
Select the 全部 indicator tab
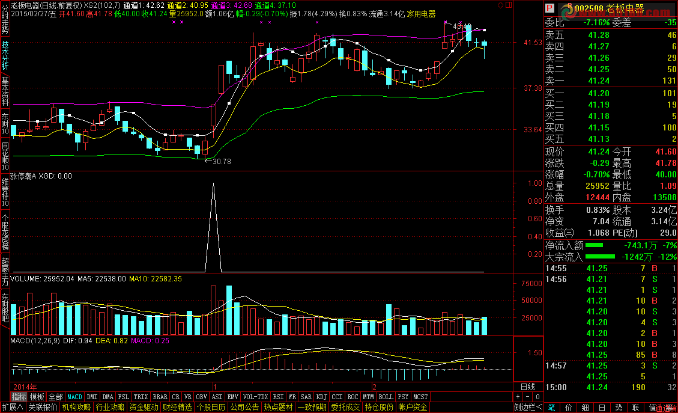(55, 397)
